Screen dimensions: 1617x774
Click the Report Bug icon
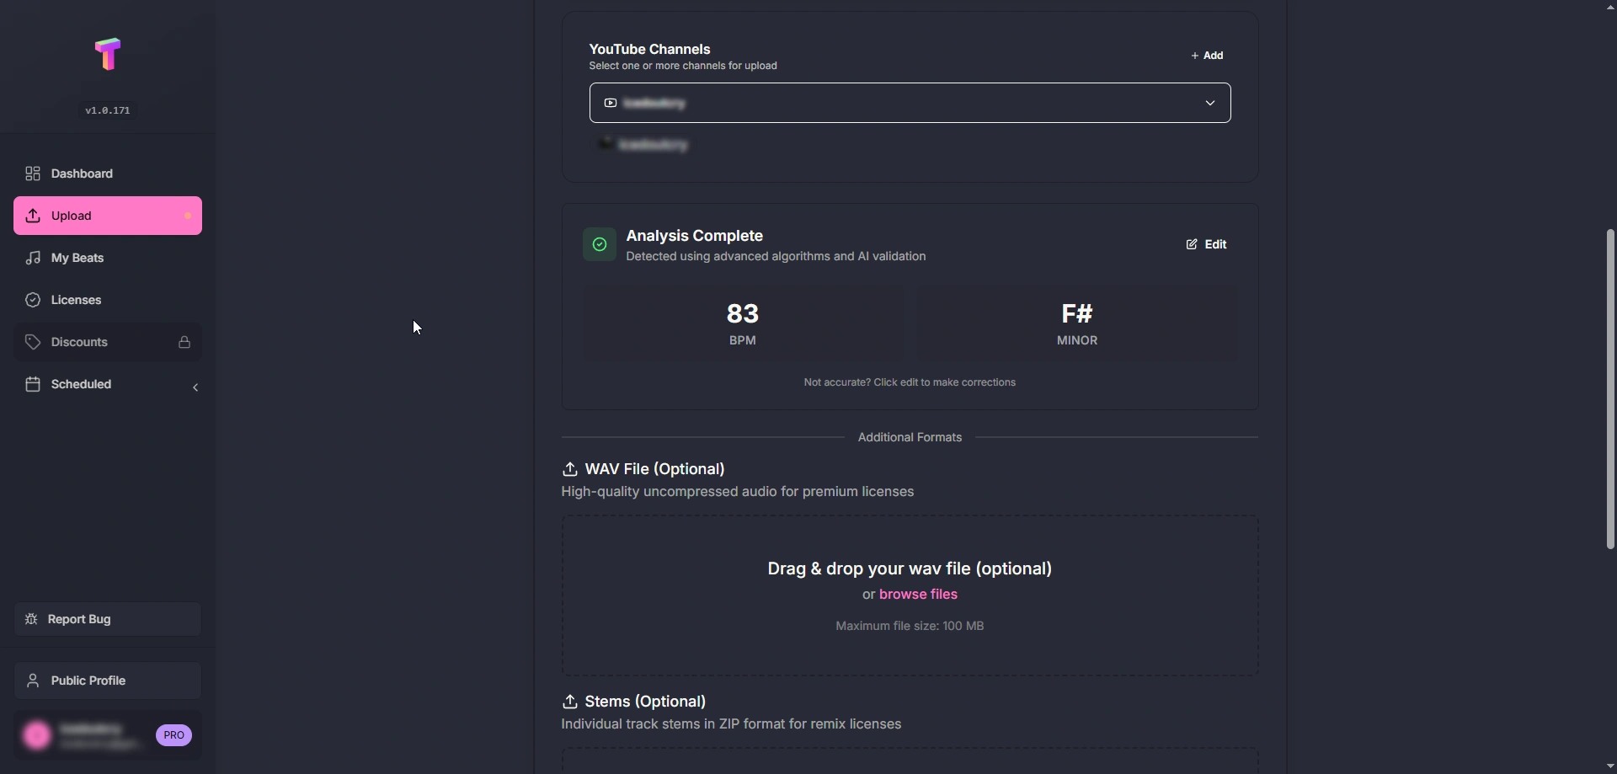[30, 619]
